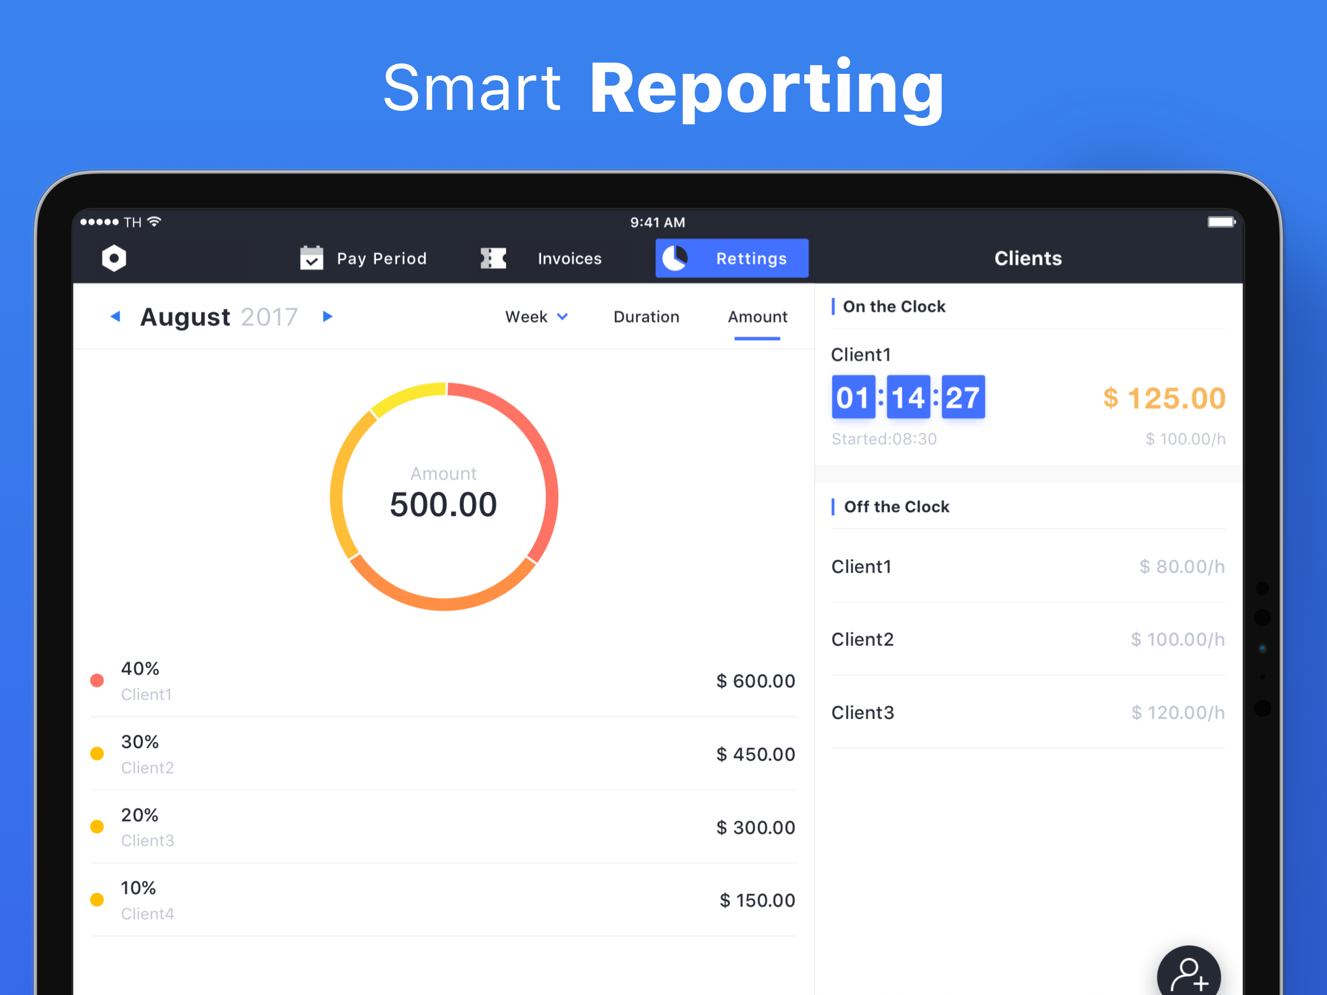This screenshot has width=1327, height=995.
Task: Open the Pay Period calendar icon
Action: click(x=311, y=258)
